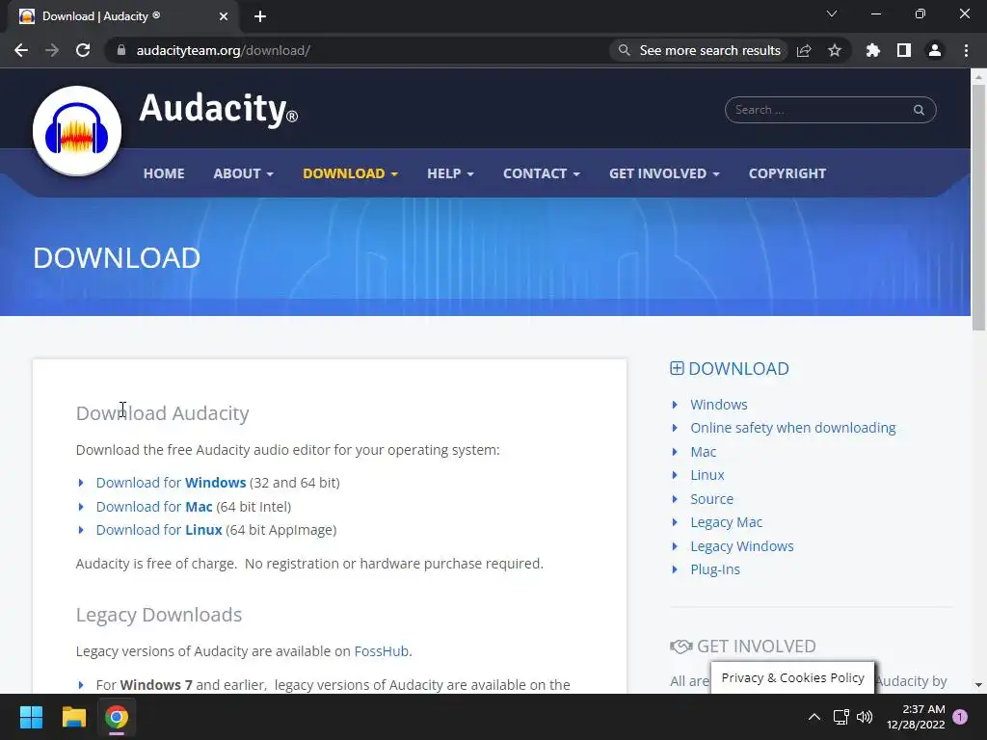Click the scrollbar up arrow
Viewport: 987px width, 740px height.
(x=978, y=77)
